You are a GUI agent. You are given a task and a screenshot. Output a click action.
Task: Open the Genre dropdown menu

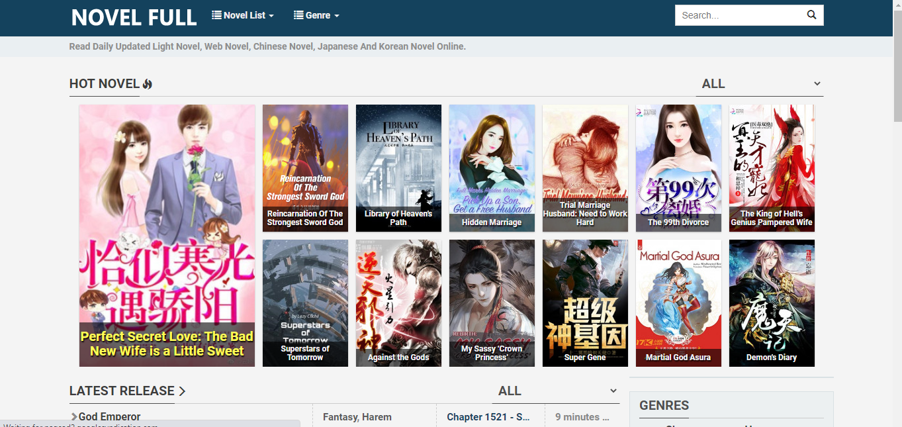[317, 15]
